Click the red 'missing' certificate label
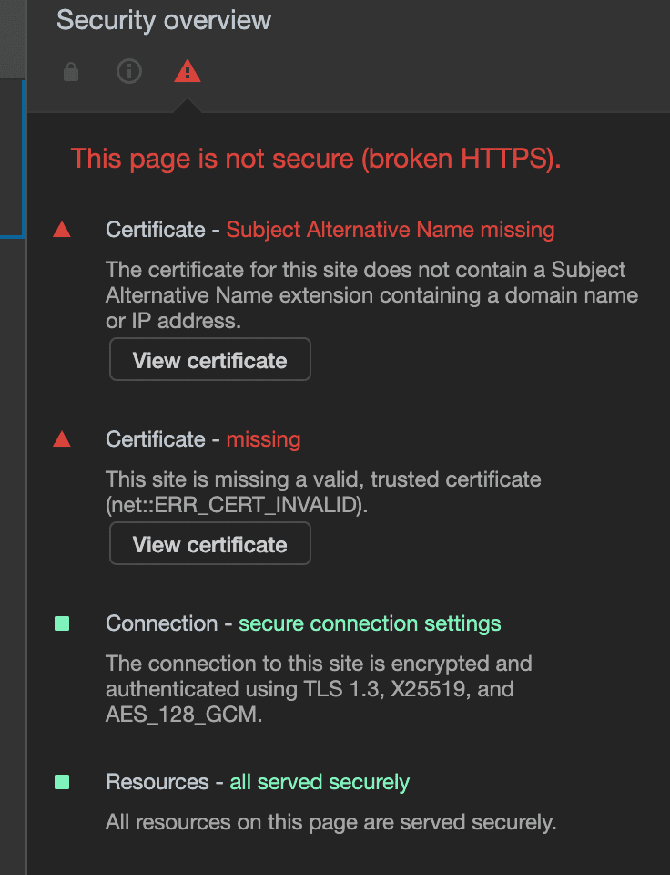 click(x=263, y=439)
